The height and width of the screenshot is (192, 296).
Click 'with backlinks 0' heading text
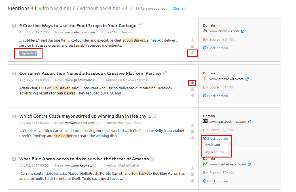57,8
